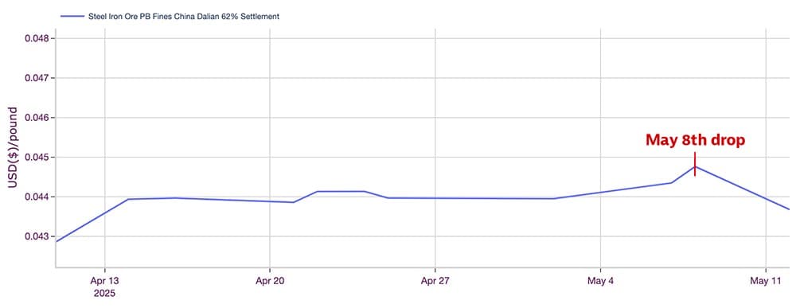Select the Apr 13 2025 axis label
This screenshot has height=308, width=796.
pos(104,287)
